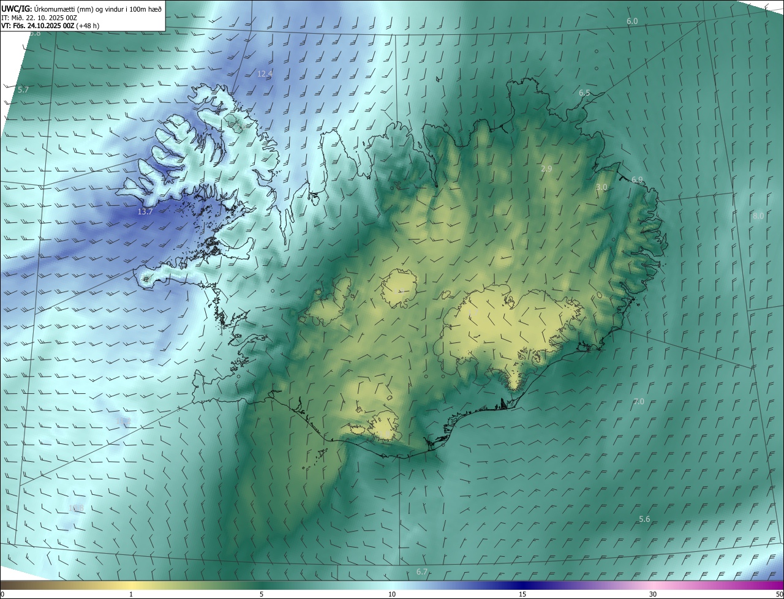Click the 8.0 value label
784x599 pixels.
point(758,216)
